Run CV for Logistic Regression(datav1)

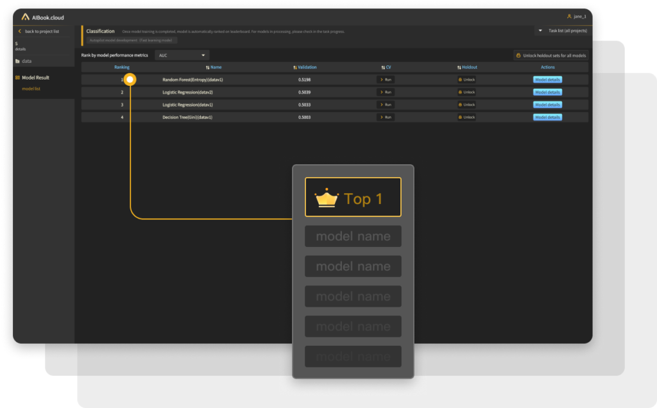(x=386, y=105)
